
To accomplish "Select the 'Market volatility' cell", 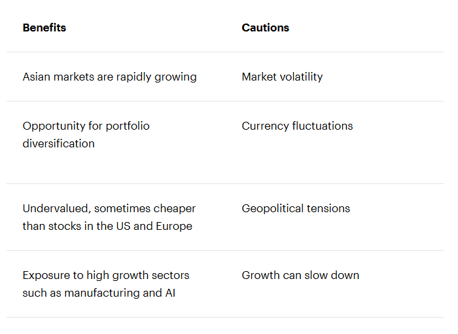I will tap(282, 77).
